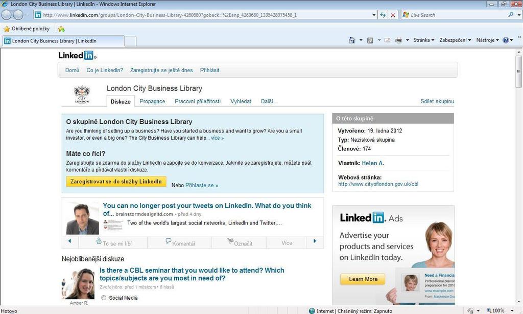Image resolution: width=523 pixels, height=314 pixels.
Task: Open owner Helen A. profile link
Action: (373, 163)
